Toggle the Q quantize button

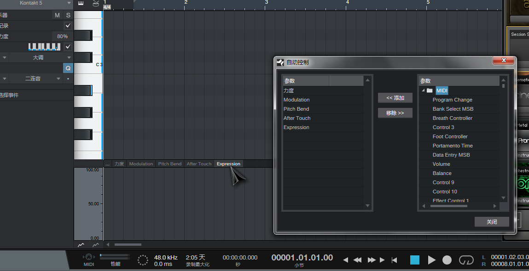(x=68, y=68)
